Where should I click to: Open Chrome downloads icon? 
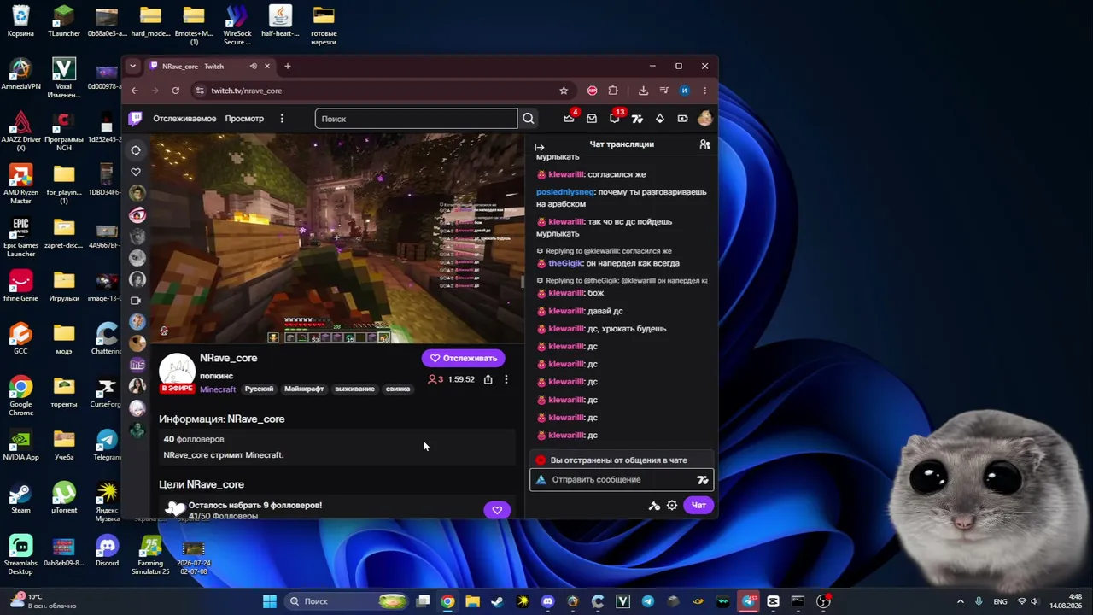pos(643,91)
